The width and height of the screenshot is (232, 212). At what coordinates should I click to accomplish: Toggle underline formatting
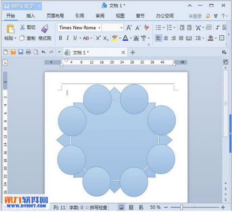coord(75,38)
